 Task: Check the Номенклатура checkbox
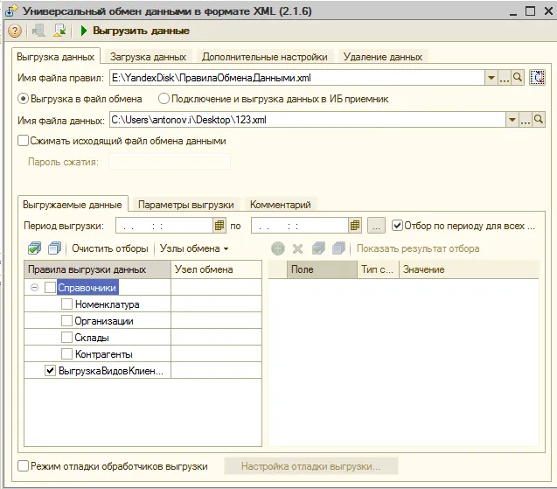point(66,304)
